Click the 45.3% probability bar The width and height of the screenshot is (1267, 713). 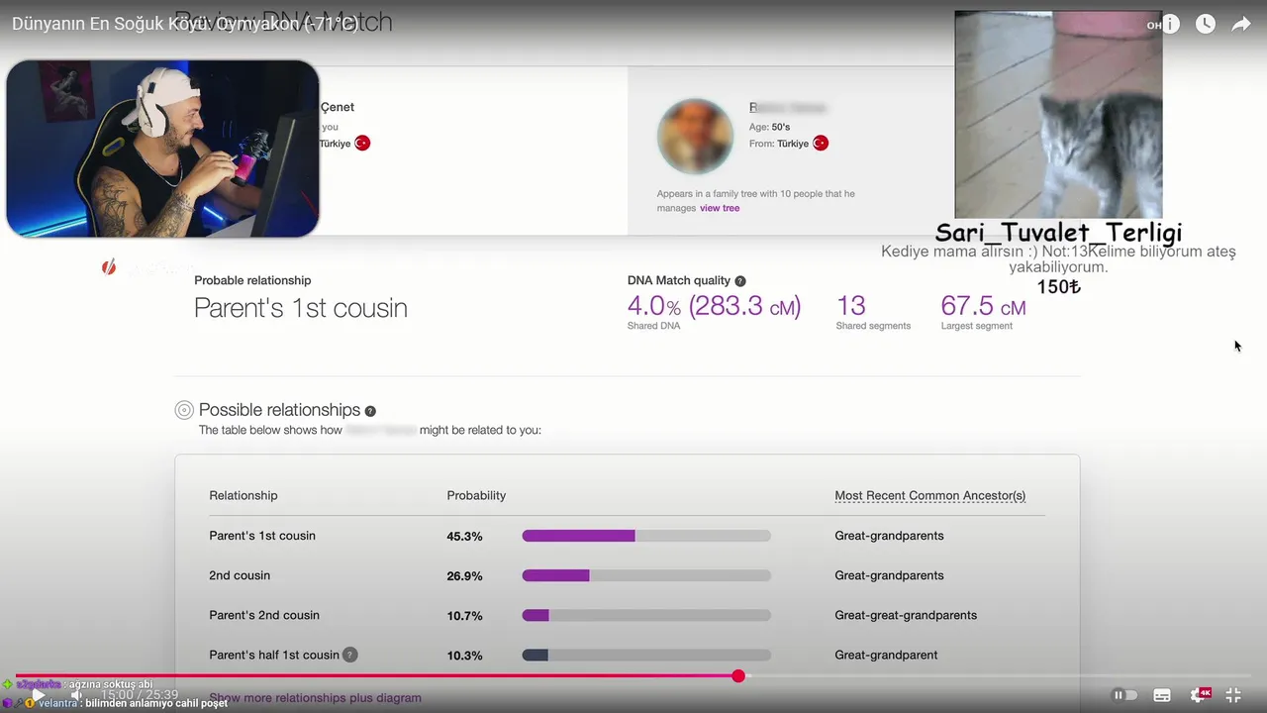coord(646,536)
